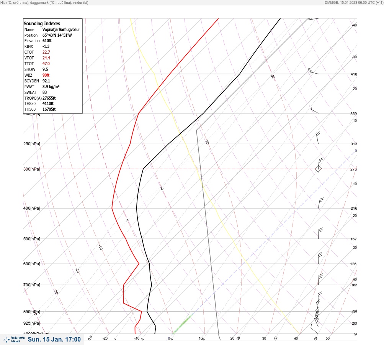
Task: Click the PWAT value 3.9 kg/m²
Action: click(x=51, y=87)
